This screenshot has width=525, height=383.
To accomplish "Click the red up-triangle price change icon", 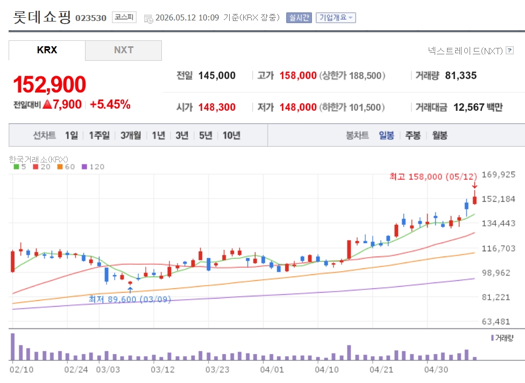I will point(47,104).
